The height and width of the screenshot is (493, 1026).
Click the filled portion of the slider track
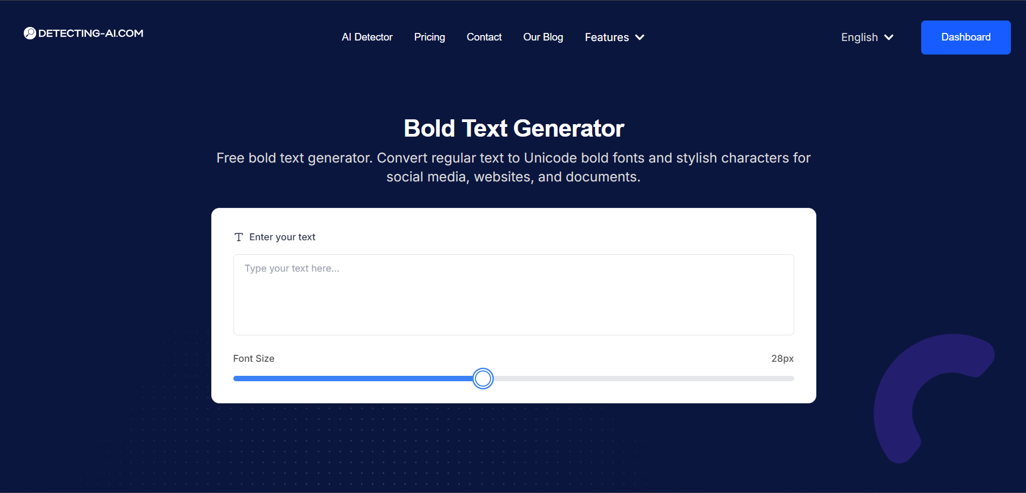[x=351, y=378]
